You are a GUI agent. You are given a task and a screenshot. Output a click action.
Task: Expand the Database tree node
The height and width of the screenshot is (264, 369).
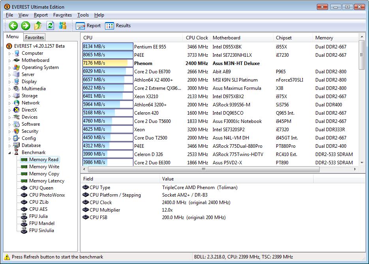click(x=9, y=146)
